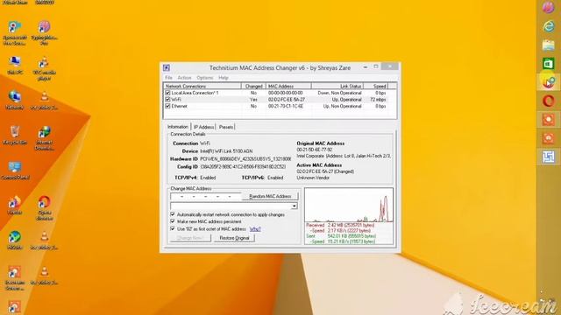
Task: Click the Change Now! button
Action: point(190,238)
